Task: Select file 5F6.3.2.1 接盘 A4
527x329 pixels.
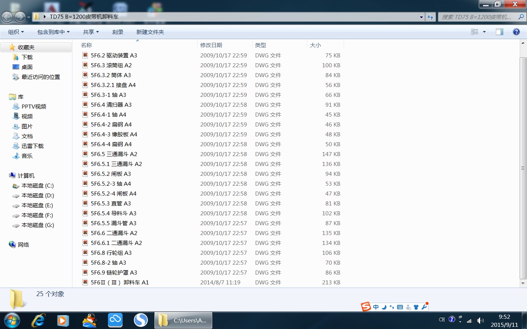Action: (113, 85)
